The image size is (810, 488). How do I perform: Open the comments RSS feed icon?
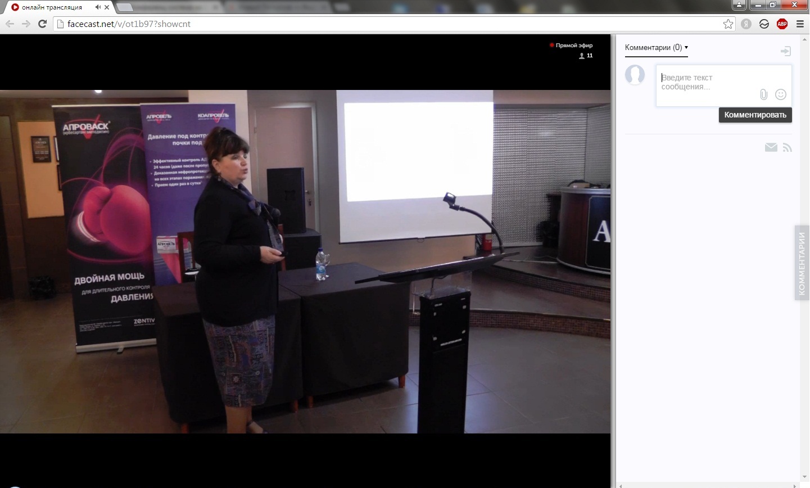787,147
